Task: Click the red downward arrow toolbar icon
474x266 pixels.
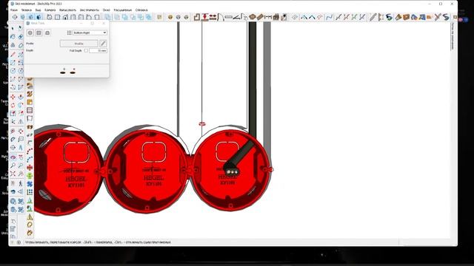Action: [205, 17]
